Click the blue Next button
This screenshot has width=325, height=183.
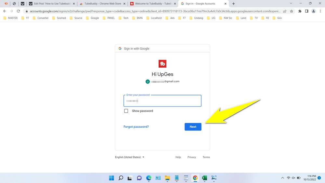tap(193, 127)
